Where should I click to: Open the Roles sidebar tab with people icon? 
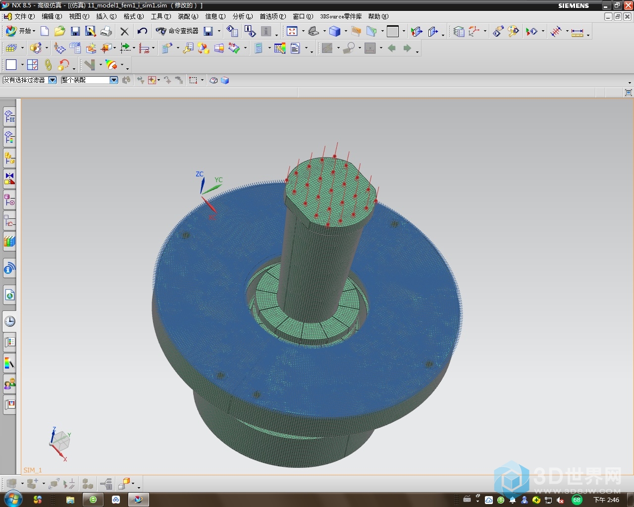pyautogui.click(x=9, y=384)
